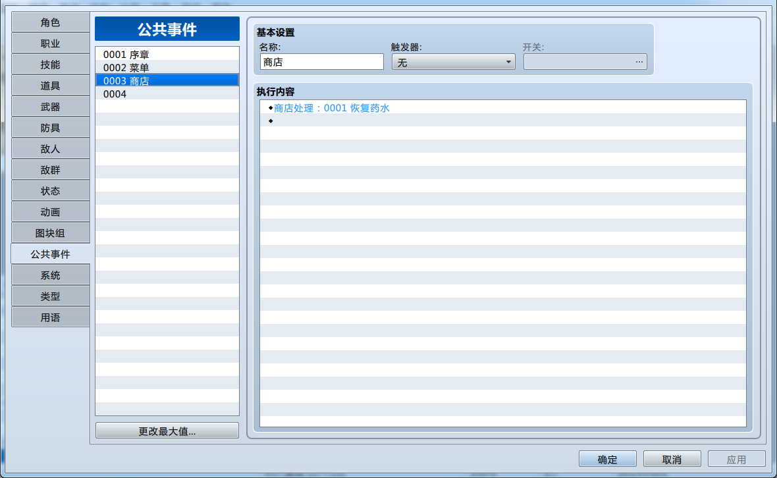The image size is (777, 478).
Task: Go to the 类型 tab
Action: (x=51, y=296)
